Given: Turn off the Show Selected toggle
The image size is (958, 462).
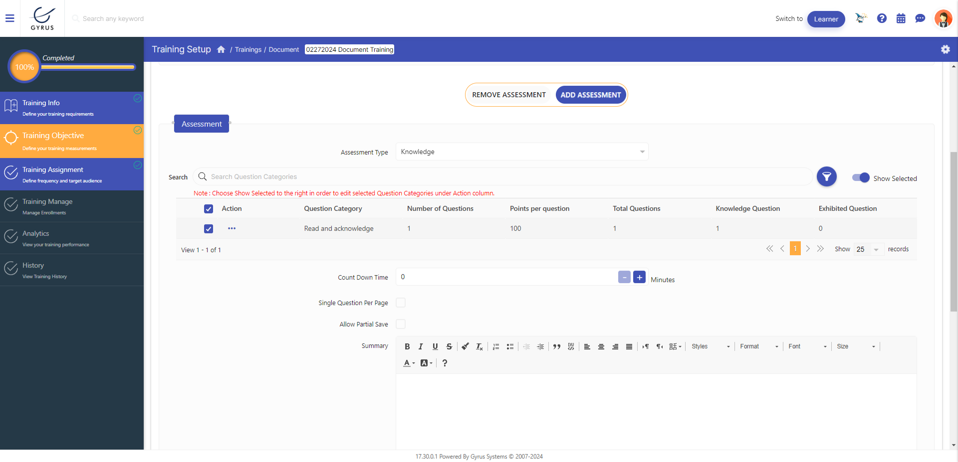Looking at the screenshot, I should (x=861, y=178).
